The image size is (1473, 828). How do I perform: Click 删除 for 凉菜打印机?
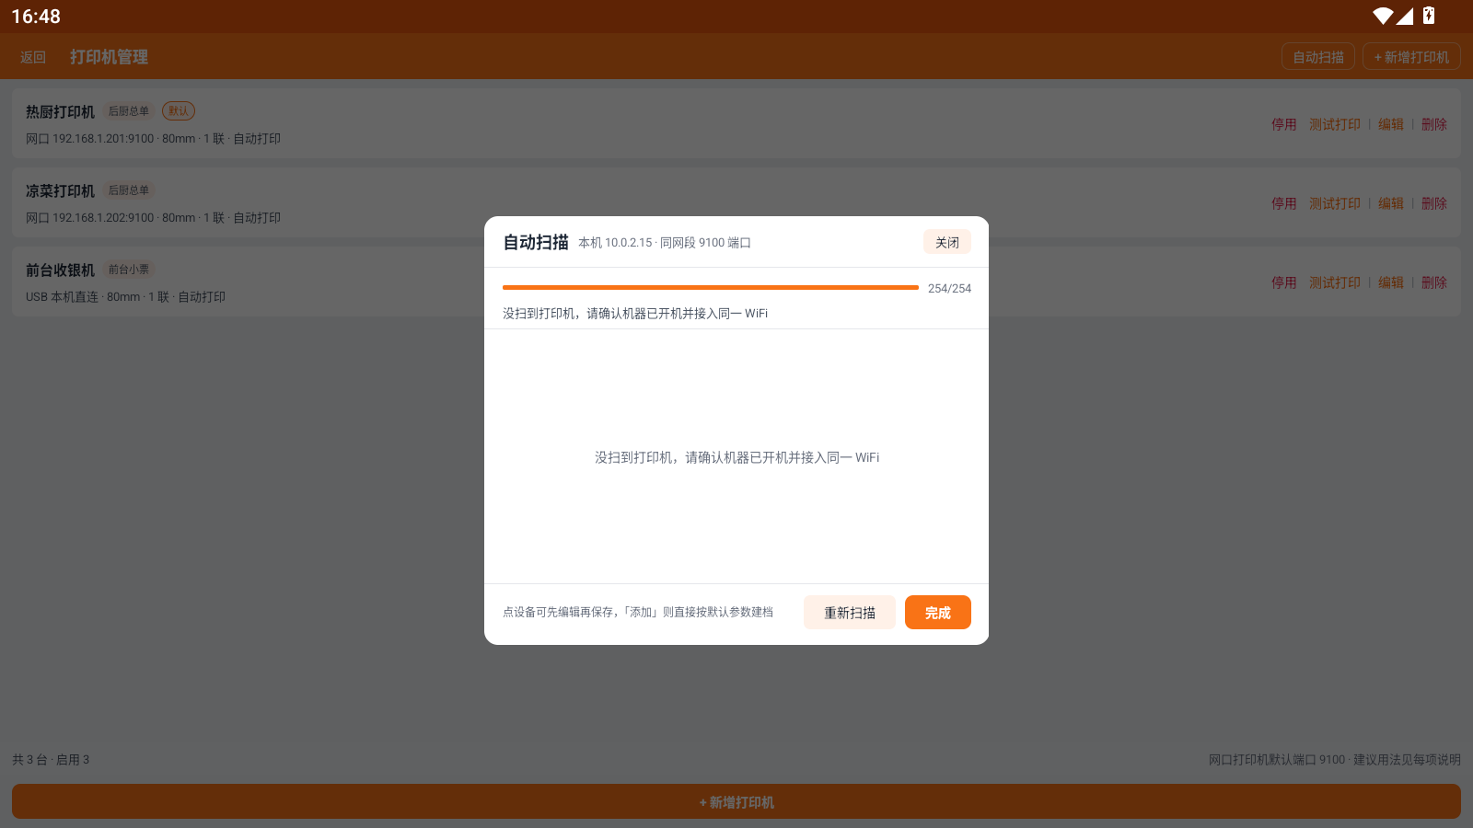(x=1433, y=203)
